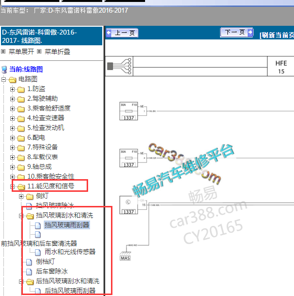Image resolution: width=294 pixels, height=296 pixels.
Task: Click the 电路图 folder icon
Action: [x=13, y=80]
